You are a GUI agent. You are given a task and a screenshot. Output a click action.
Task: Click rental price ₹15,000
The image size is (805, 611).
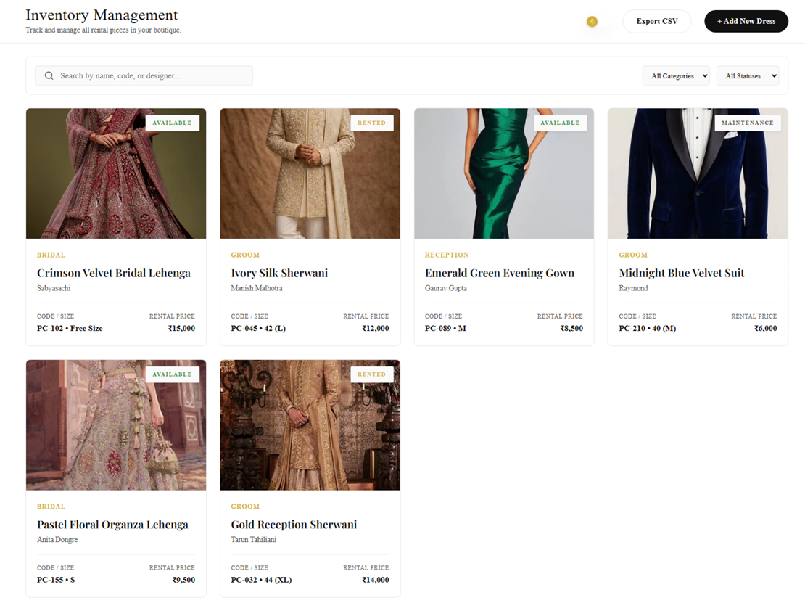click(x=181, y=329)
